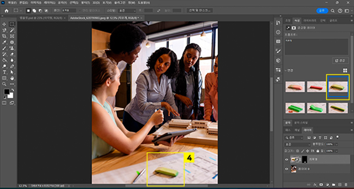Toggle layer filtering on/off switch
This screenshot has height=189, width=354.
click(338, 137)
